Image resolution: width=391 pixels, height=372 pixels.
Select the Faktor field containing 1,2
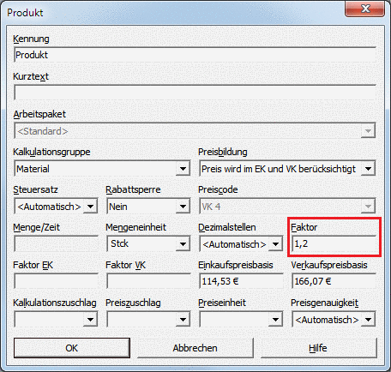tap(334, 244)
